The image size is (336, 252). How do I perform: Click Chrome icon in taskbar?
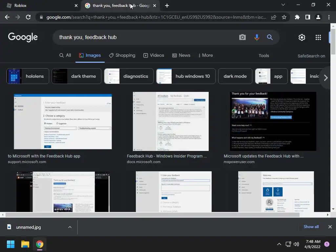click(40, 244)
